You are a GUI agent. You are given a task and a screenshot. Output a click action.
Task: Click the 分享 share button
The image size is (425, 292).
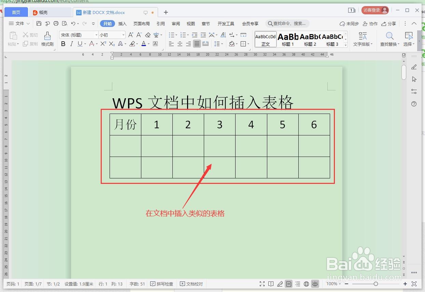pos(389,24)
